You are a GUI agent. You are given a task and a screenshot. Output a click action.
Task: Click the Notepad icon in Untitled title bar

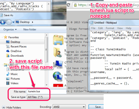(92, 23)
